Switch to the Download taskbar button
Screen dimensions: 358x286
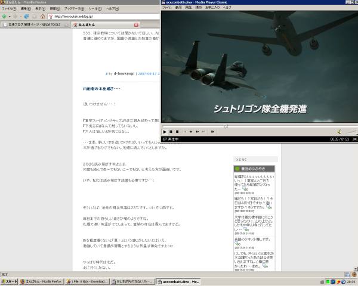[87, 282]
